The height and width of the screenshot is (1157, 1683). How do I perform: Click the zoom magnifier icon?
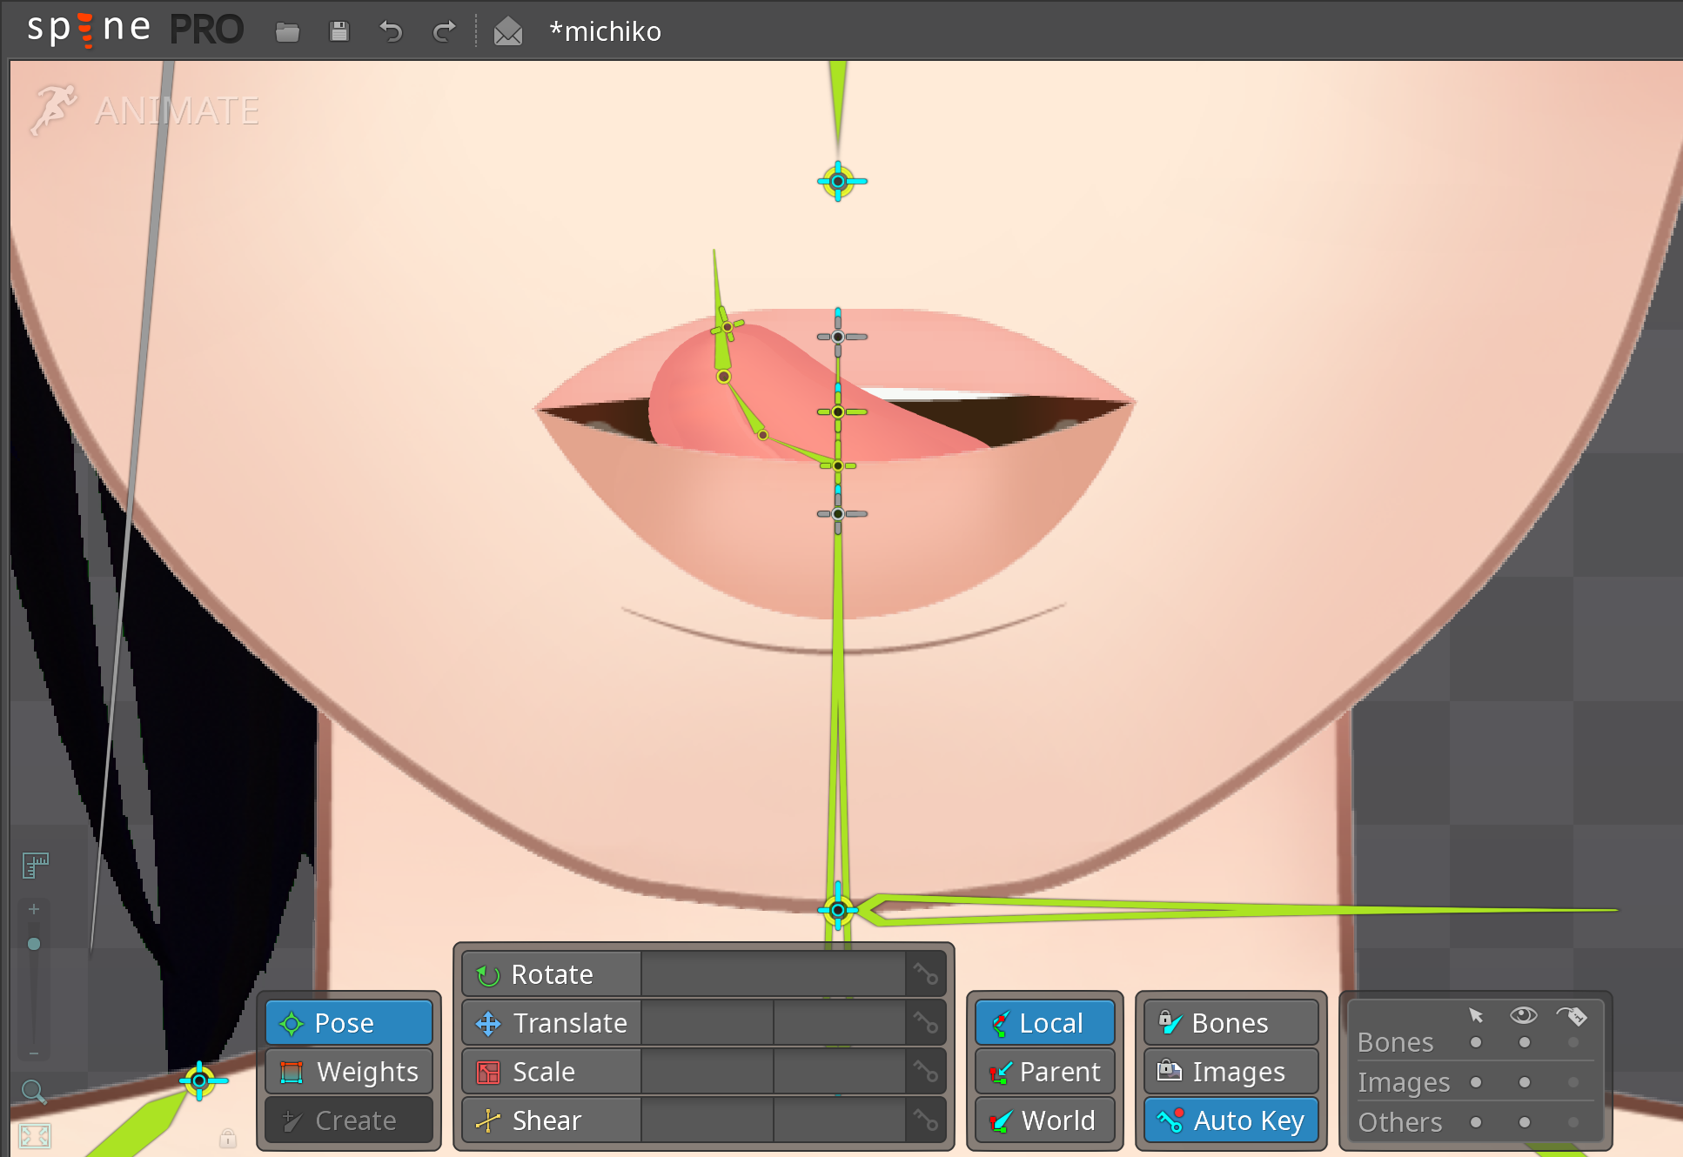(33, 1091)
